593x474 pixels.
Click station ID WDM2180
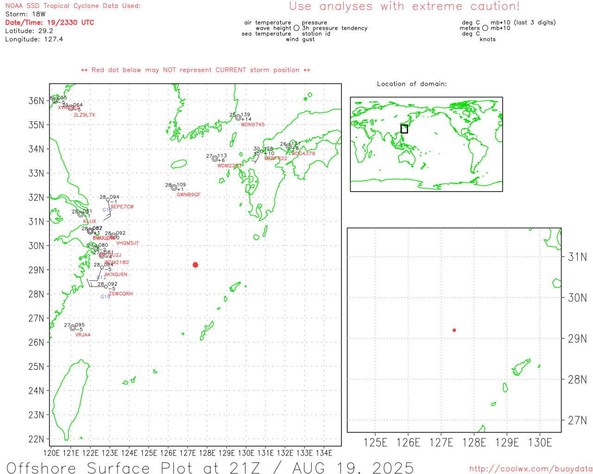click(x=117, y=262)
